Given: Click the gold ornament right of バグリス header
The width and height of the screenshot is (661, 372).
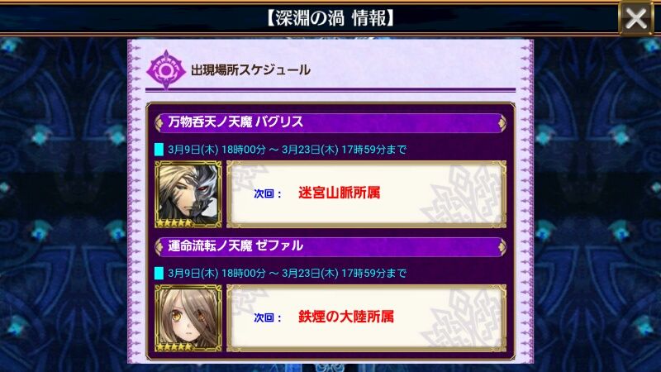Looking at the screenshot, I should (x=502, y=122).
